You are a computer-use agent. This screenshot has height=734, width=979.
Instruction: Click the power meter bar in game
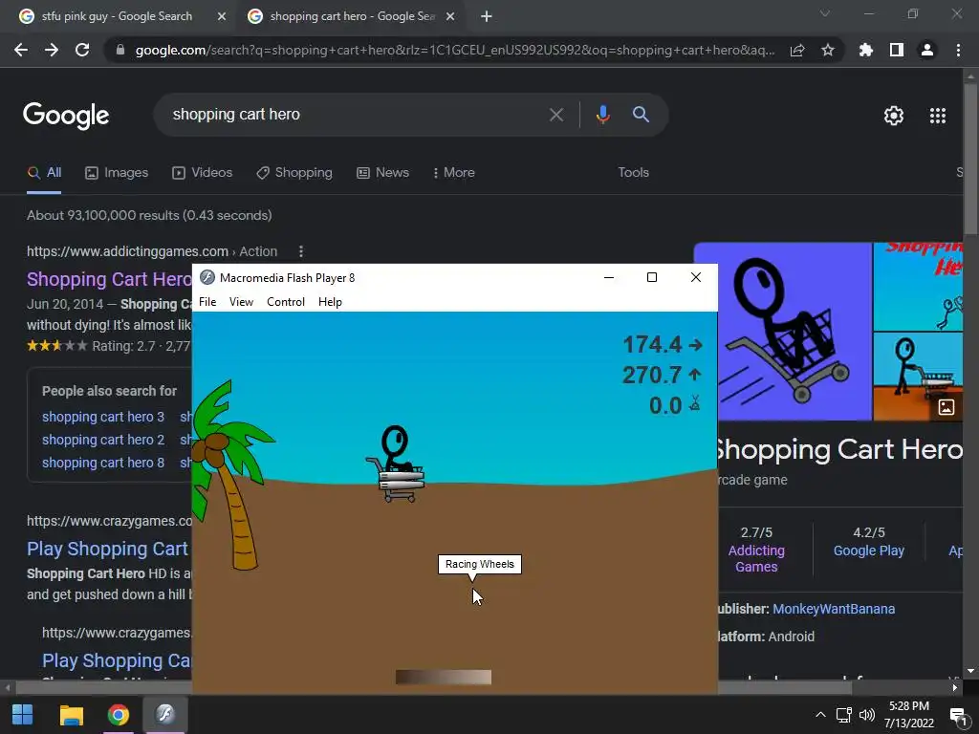click(x=444, y=678)
